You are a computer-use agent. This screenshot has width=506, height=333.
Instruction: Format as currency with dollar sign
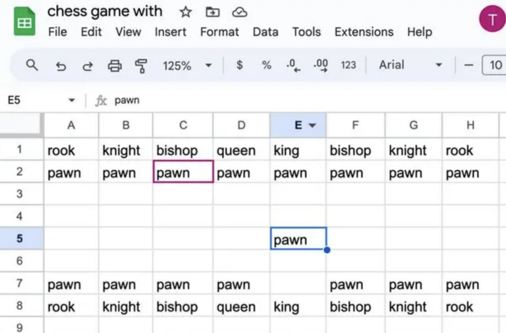239,65
